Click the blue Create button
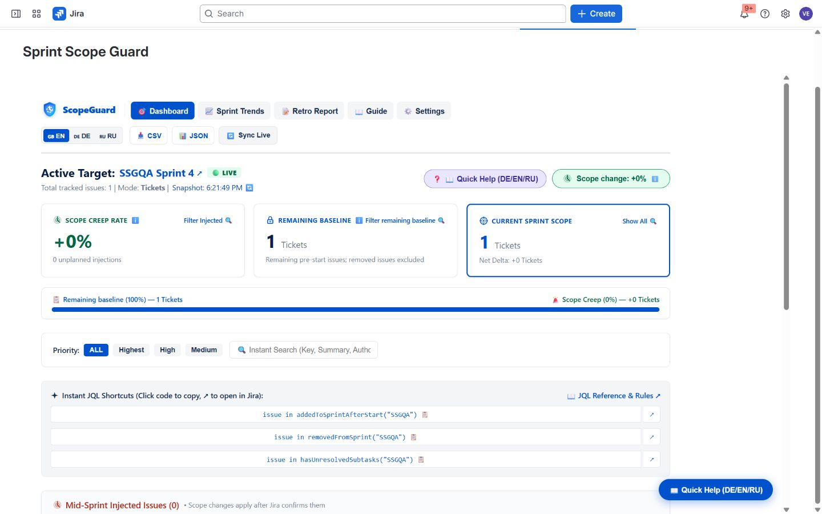 596,14
